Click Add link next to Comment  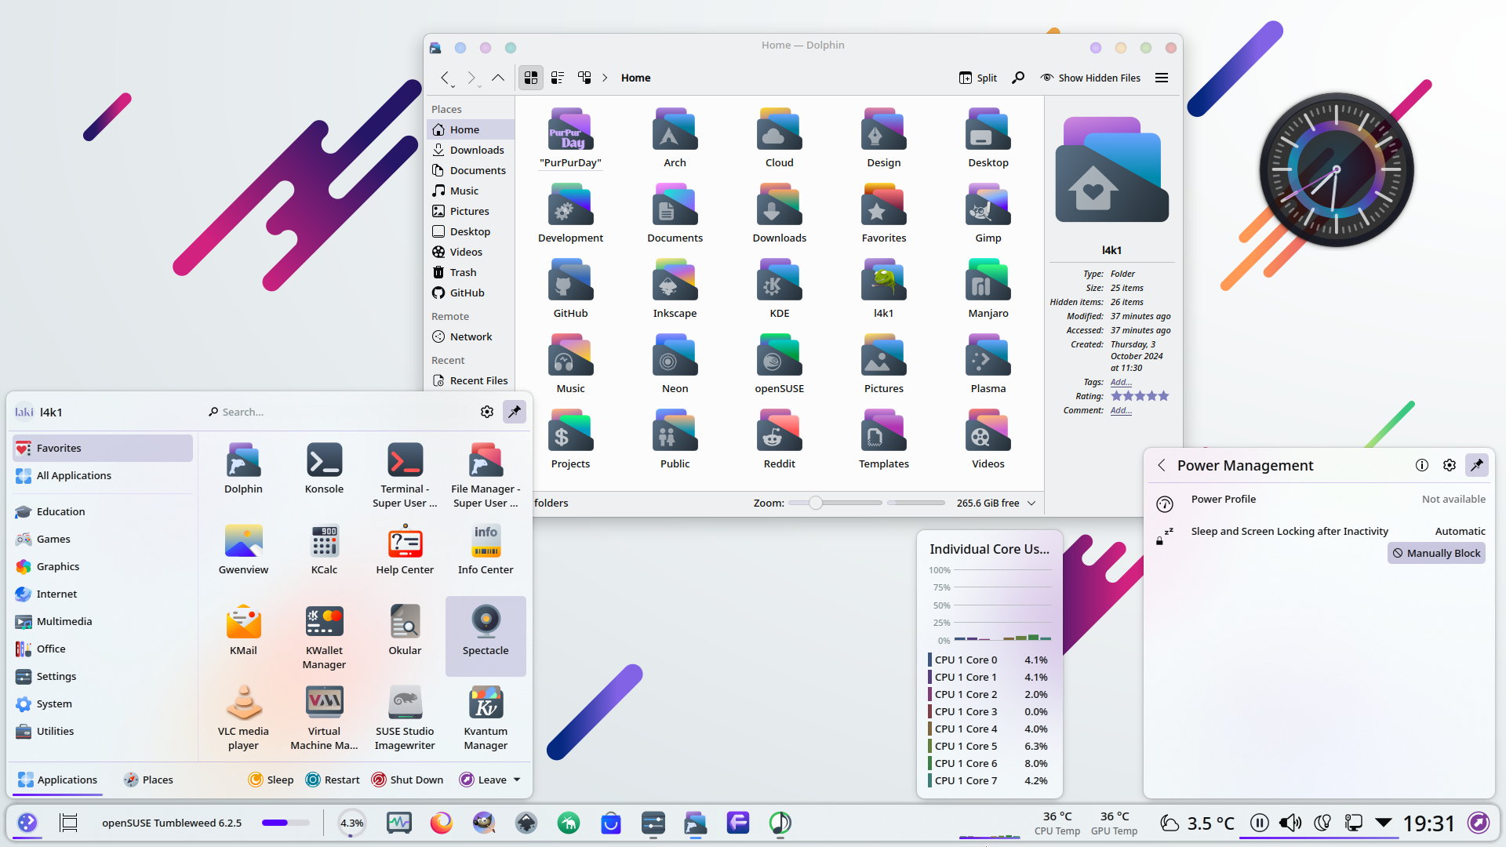(x=1121, y=410)
